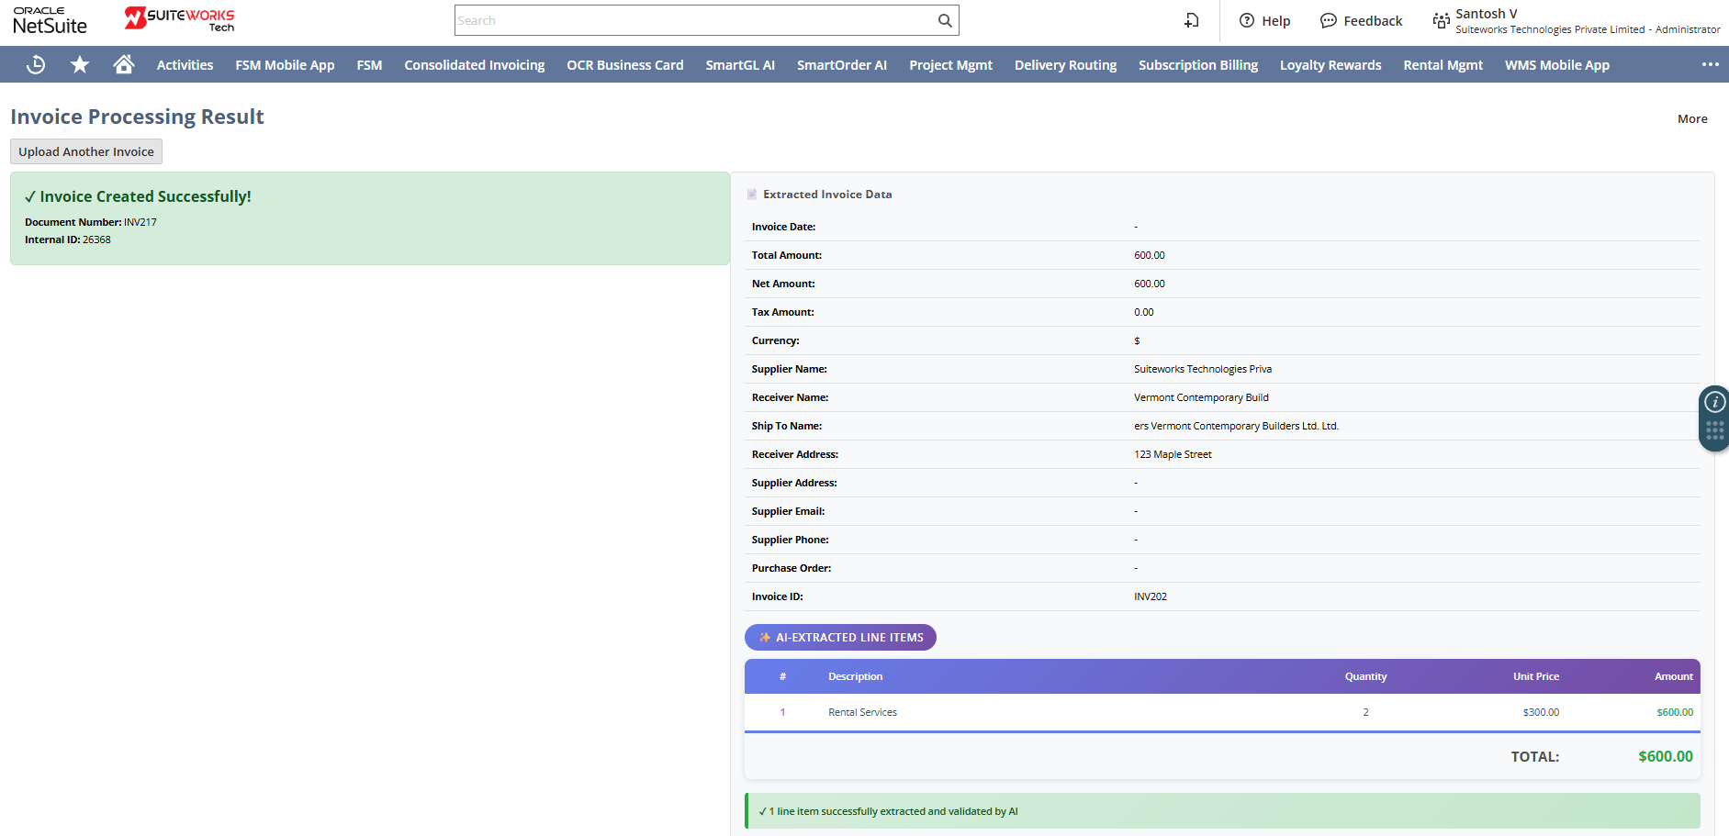This screenshot has height=836, width=1729.
Task: Expand the navigation overflow ellipsis menu
Action: coord(1710,65)
